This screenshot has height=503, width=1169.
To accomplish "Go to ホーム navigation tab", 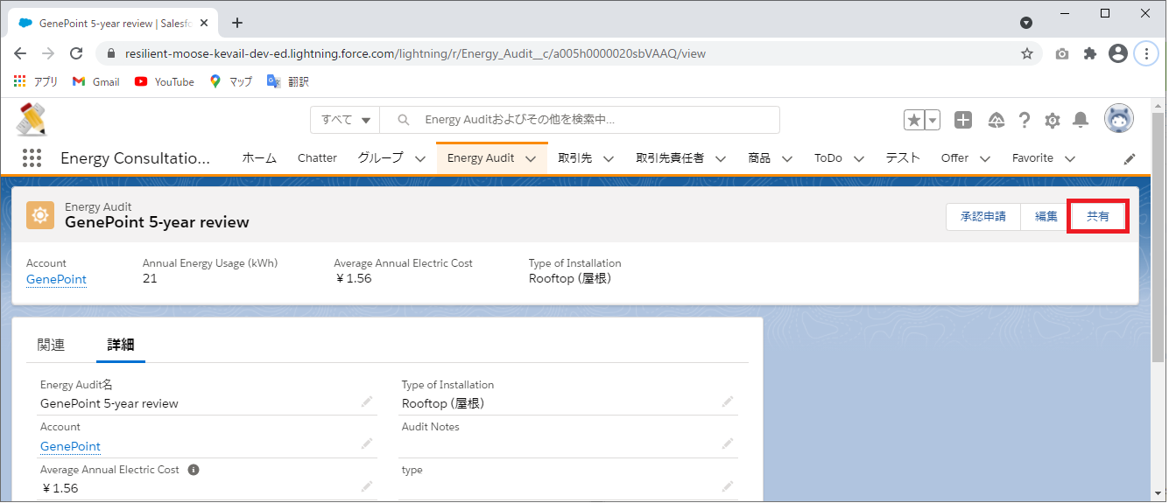I will (x=259, y=158).
